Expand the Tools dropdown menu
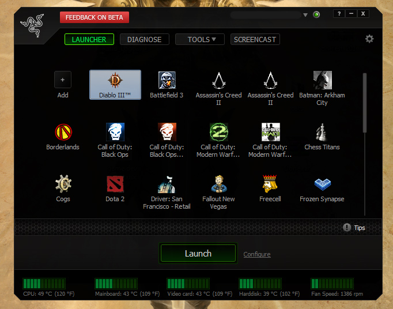Viewport: 393px width, 309px height. (x=199, y=39)
